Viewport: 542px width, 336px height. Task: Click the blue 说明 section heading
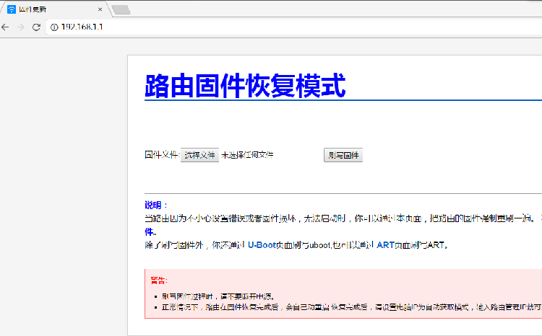click(x=153, y=205)
